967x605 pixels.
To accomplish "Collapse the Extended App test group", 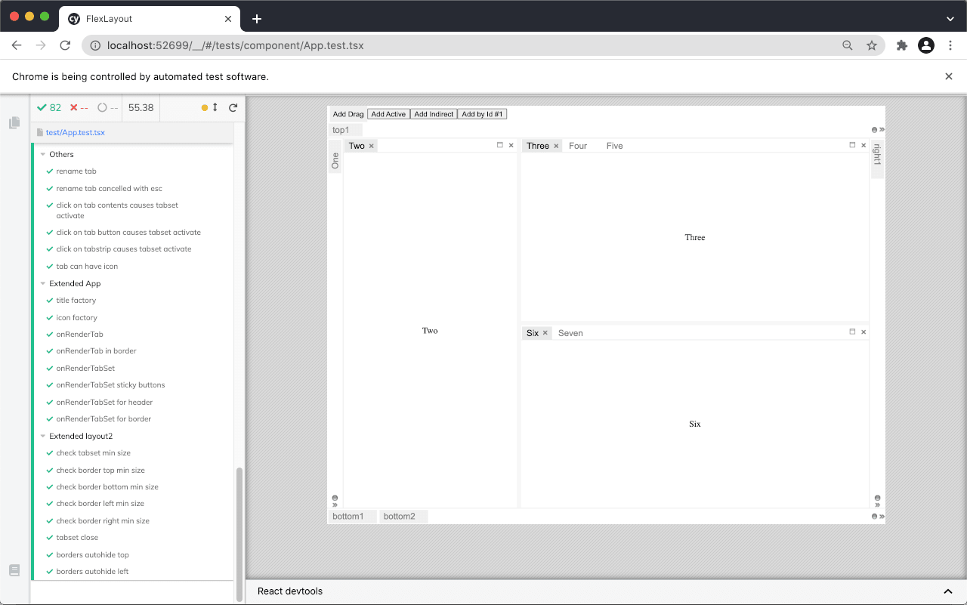I will point(43,283).
